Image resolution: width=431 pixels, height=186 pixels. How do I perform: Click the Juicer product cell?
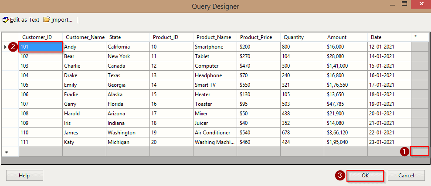(215, 123)
